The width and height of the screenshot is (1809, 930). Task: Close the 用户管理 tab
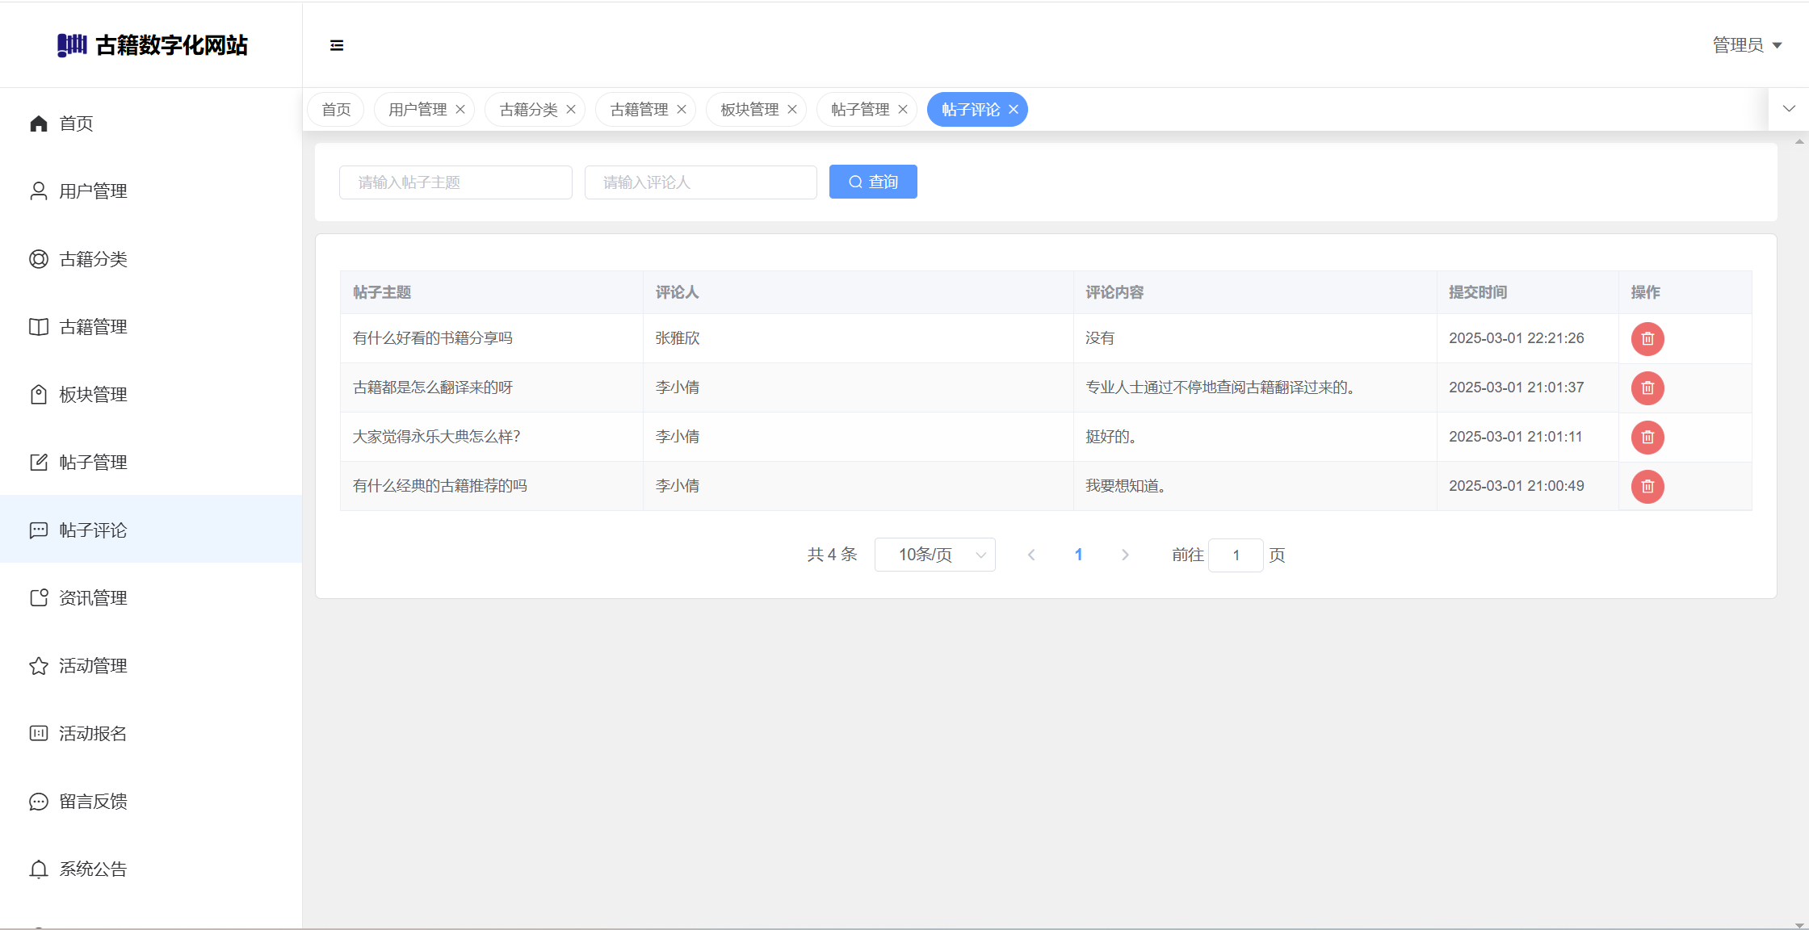[460, 110]
